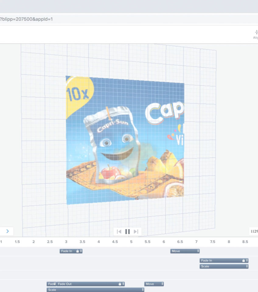Click the end handle of the long bottom Scale clip
Image resolution: width=258 pixels, height=292 pixels.
[x=143, y=290]
